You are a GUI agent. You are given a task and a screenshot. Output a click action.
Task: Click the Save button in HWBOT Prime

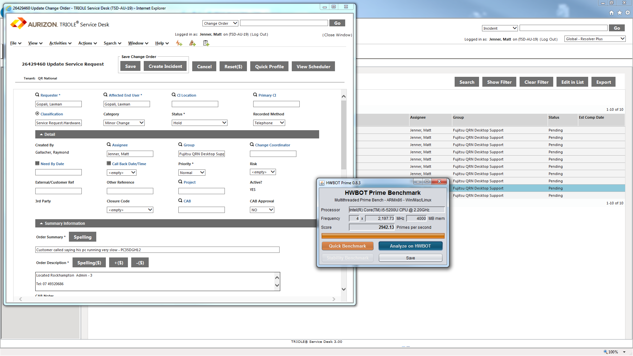(x=410, y=258)
